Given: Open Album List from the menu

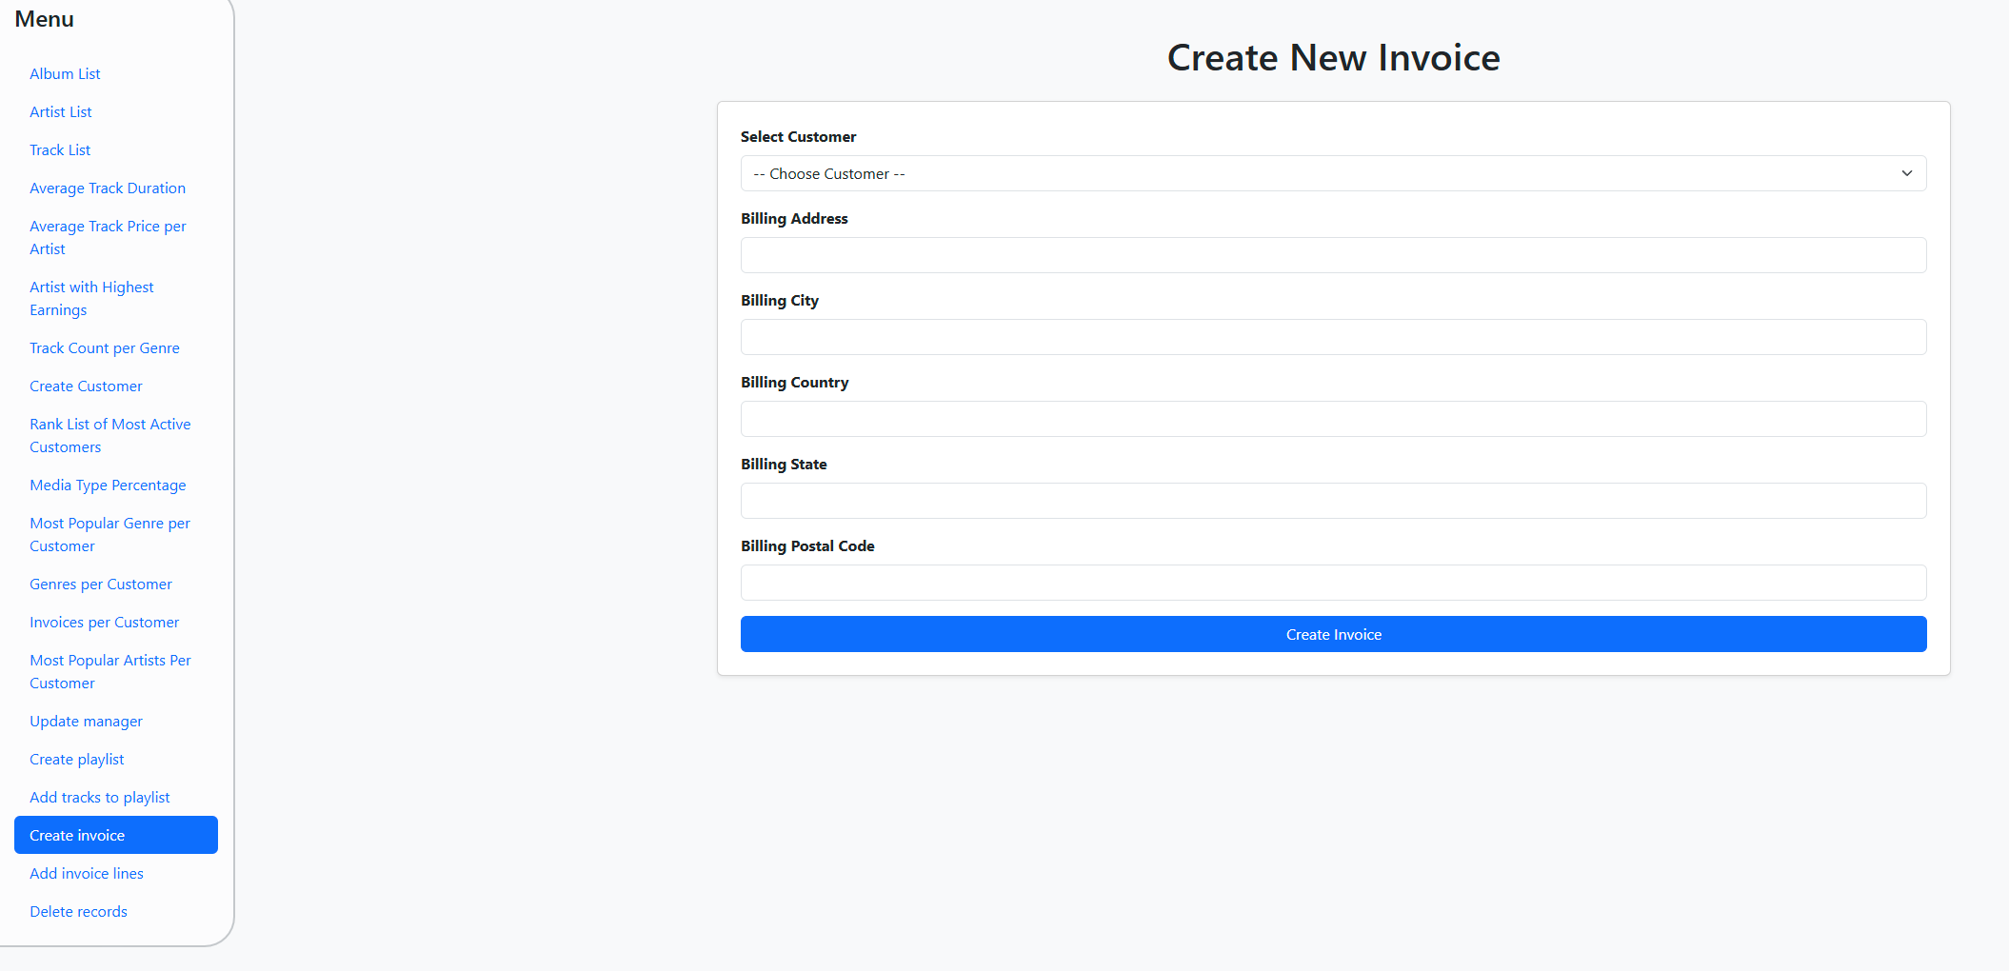Looking at the screenshot, I should tap(65, 74).
